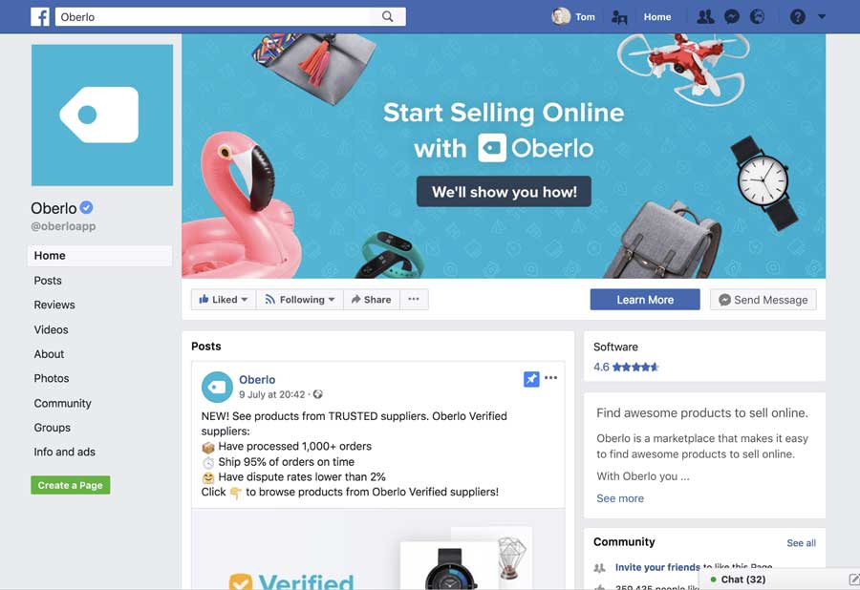This screenshot has width=860, height=590.
Task: Open the page more options ellipsis button
Action: 414,299
